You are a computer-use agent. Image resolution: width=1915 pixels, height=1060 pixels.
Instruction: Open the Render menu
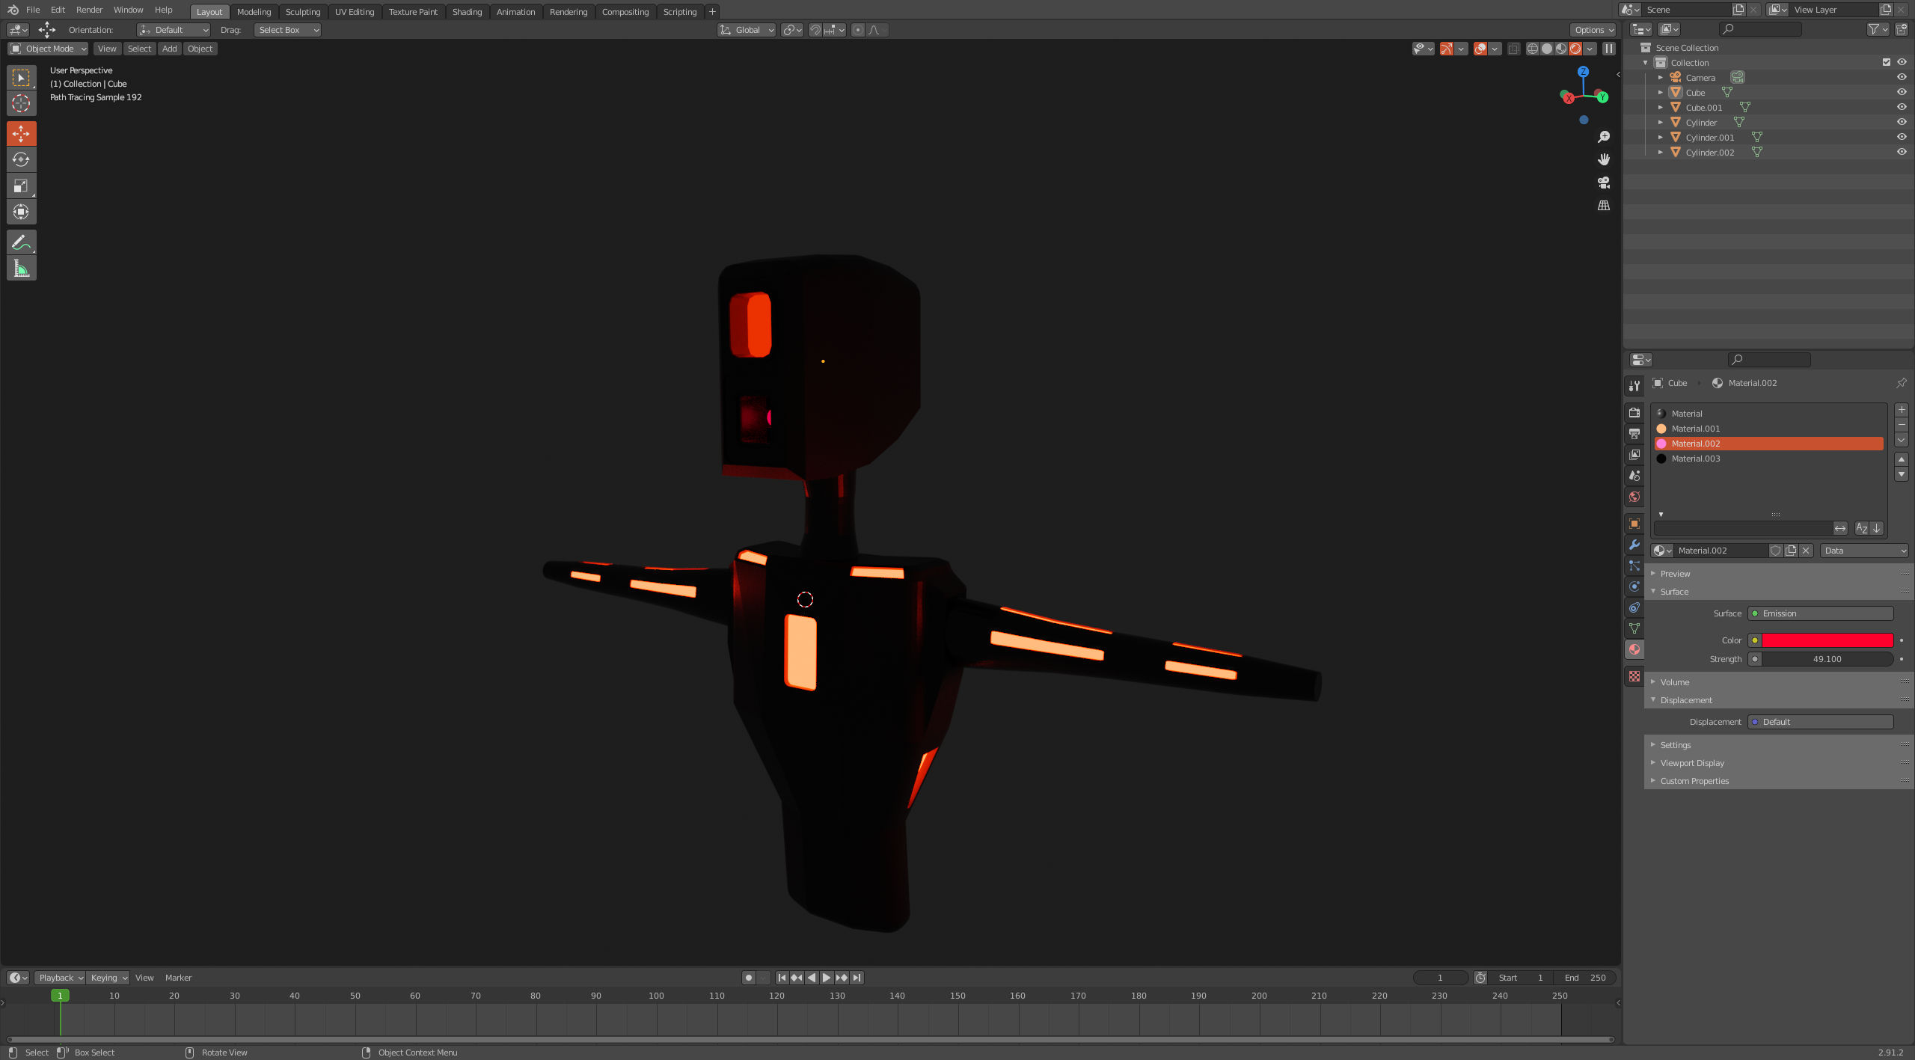click(x=89, y=10)
